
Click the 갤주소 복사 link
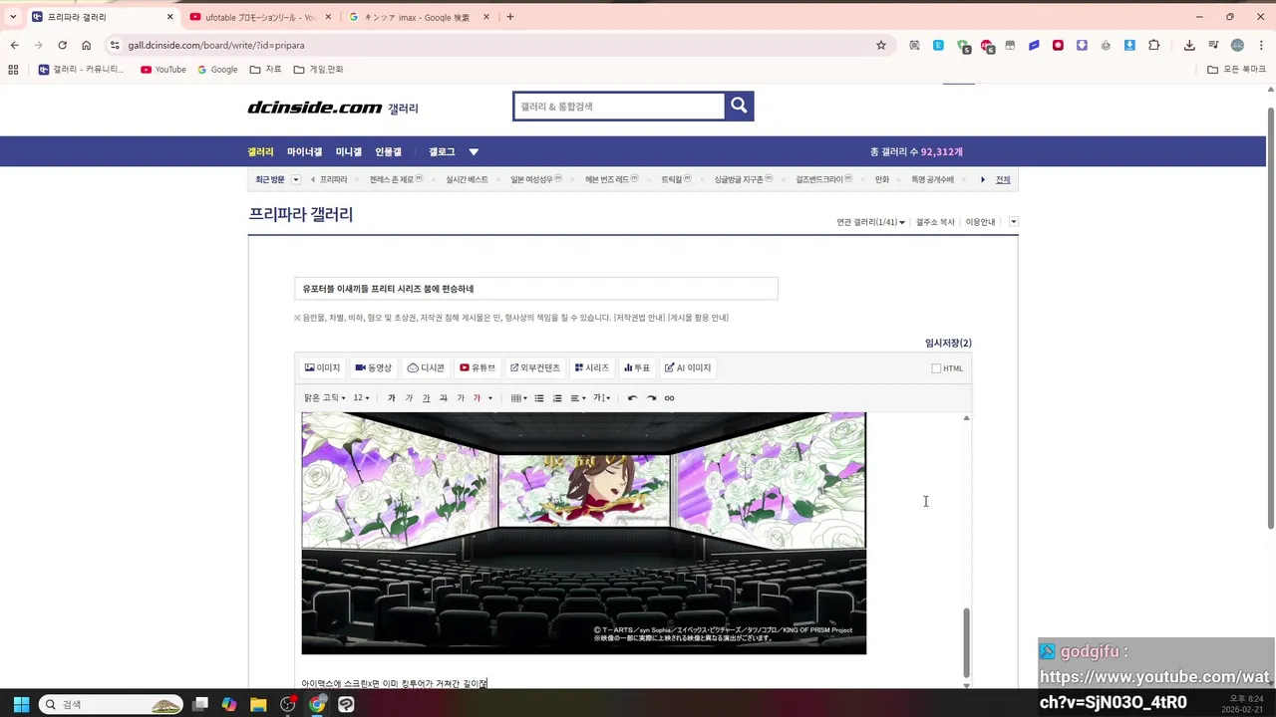coord(935,222)
